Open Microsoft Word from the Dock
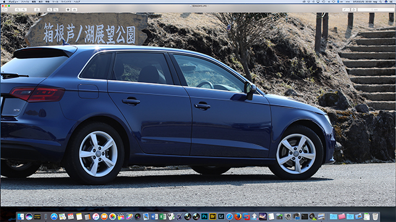Viewport: 396px width, 222px height. 154,216
